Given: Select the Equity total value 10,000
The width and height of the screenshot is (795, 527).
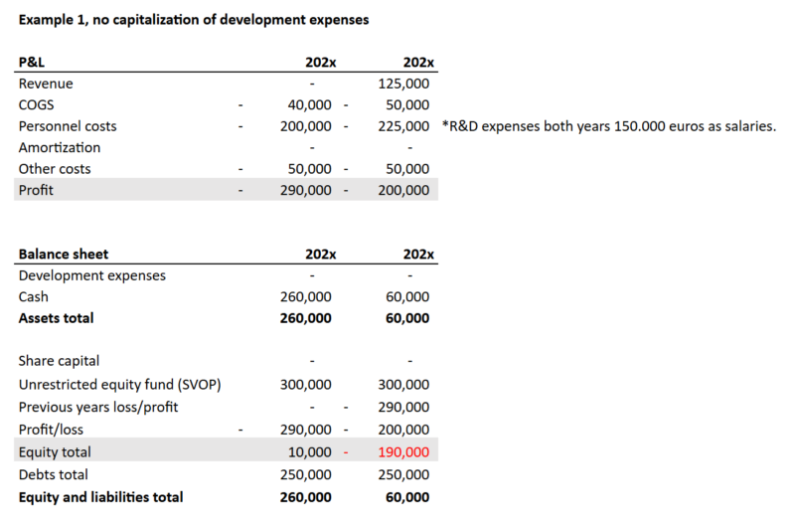Looking at the screenshot, I should pyautogui.click(x=310, y=453).
